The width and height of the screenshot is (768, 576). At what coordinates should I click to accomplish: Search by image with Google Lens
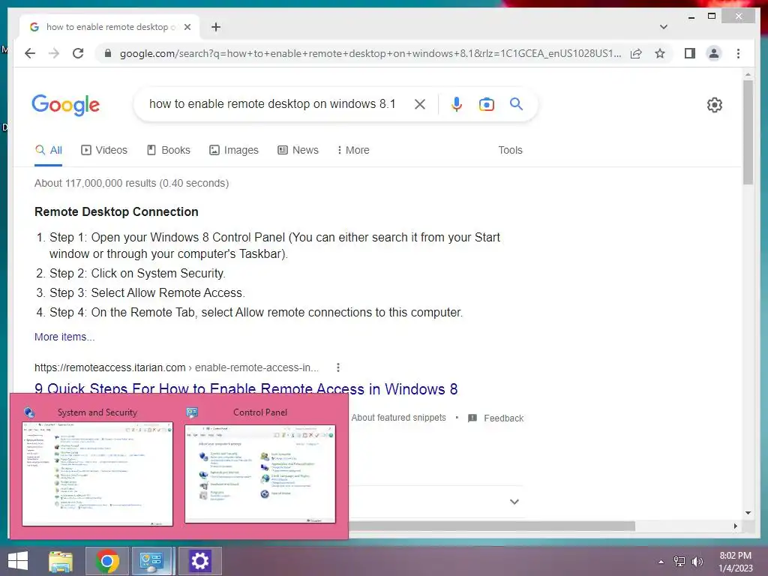pyautogui.click(x=486, y=103)
